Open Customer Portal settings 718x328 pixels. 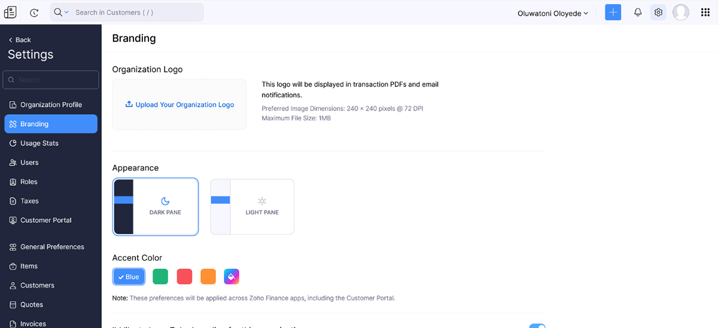tap(51, 220)
